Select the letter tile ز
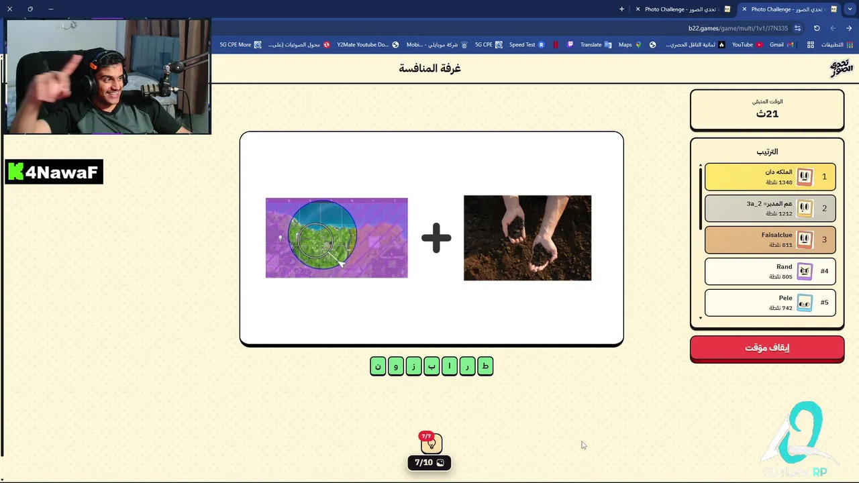The image size is (859, 483). click(x=414, y=366)
